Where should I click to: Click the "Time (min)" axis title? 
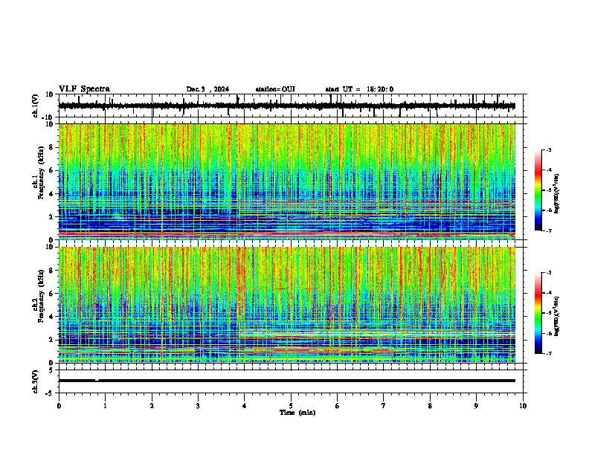click(297, 413)
